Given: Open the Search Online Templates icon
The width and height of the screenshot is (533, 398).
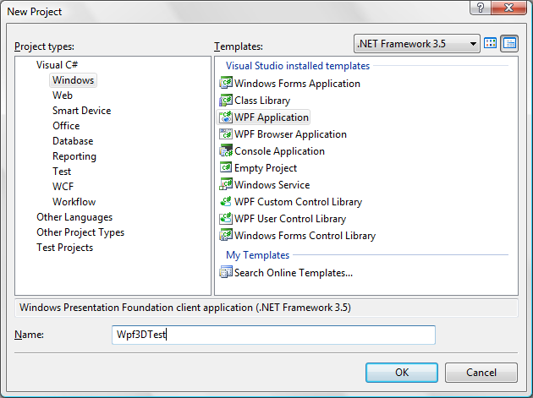Looking at the screenshot, I should [226, 272].
